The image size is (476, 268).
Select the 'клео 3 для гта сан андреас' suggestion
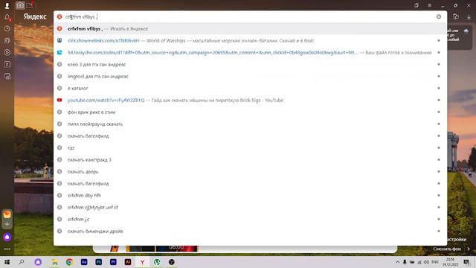[250, 65]
